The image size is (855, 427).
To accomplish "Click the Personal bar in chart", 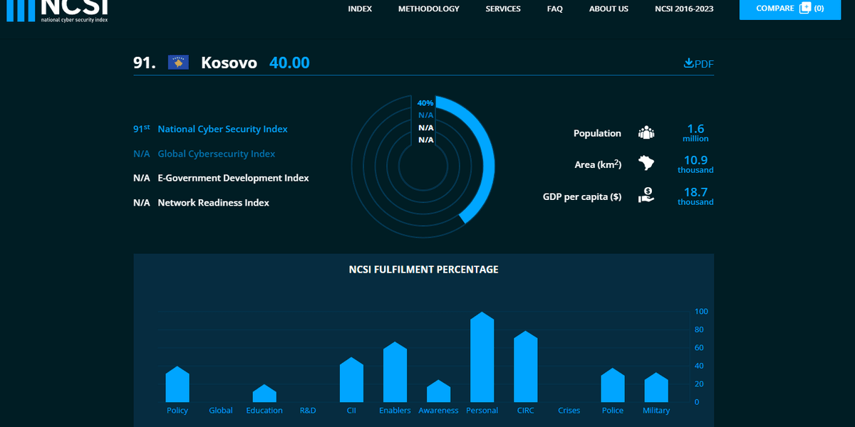I will click(x=482, y=359).
